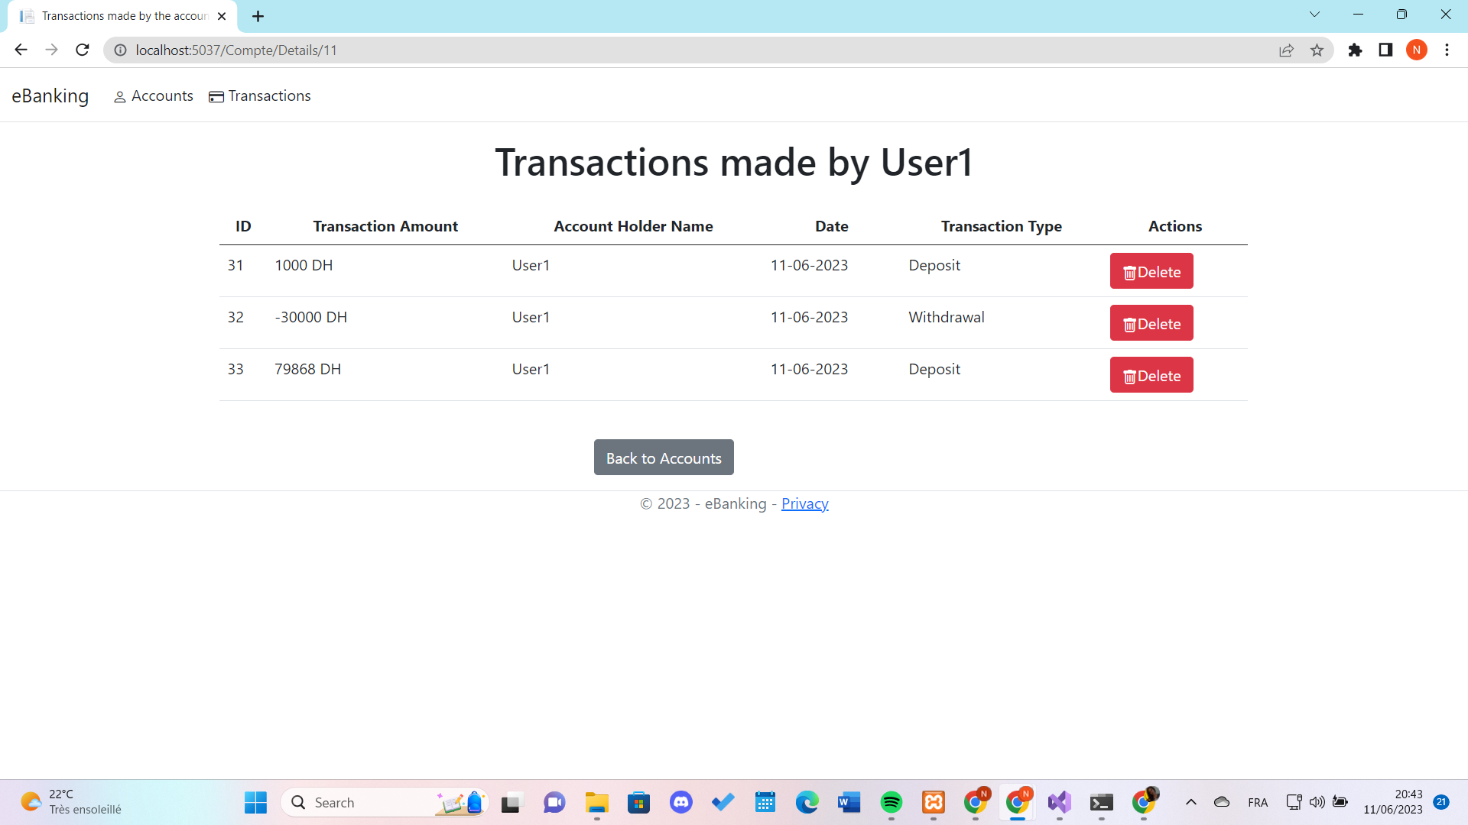Show hidden system tray icons
This screenshot has height=825, width=1468.
tap(1190, 802)
